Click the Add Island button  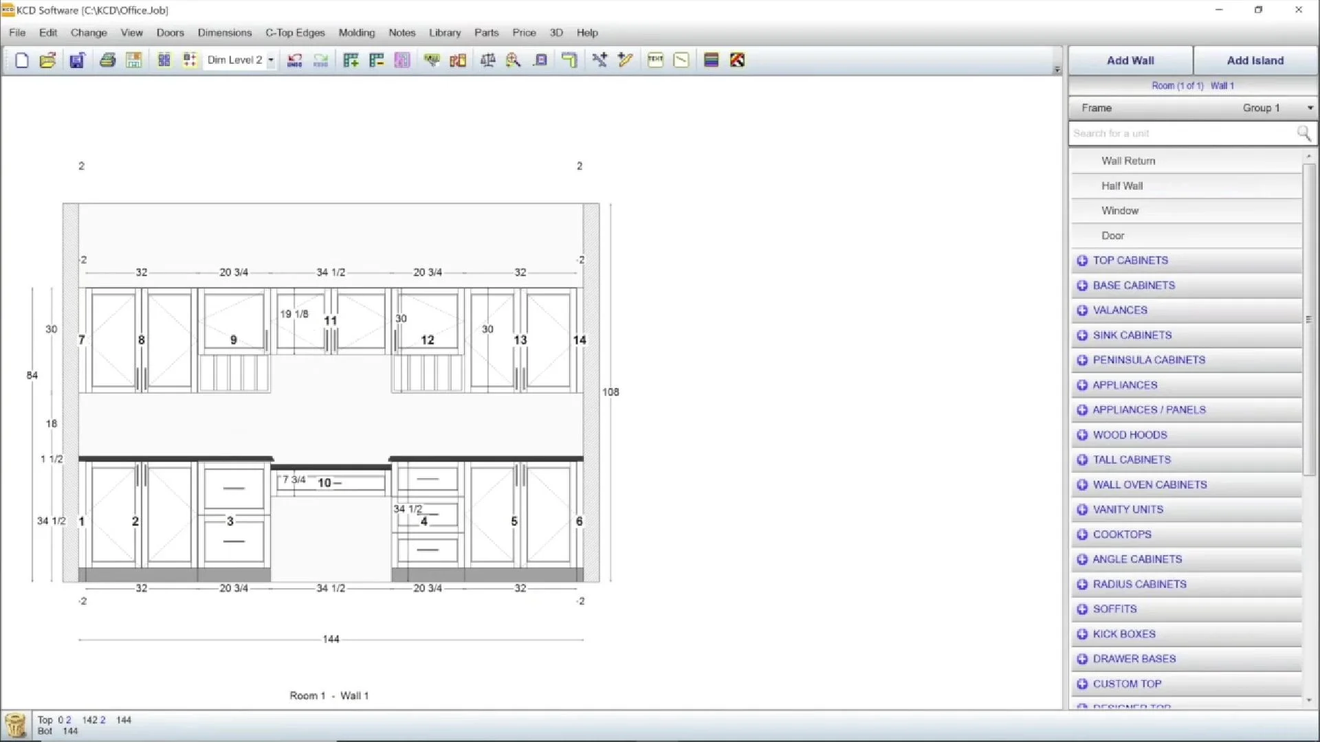click(1255, 60)
